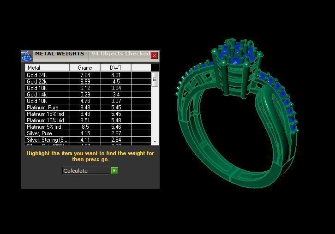Viewport: 335px width, 234px height.
Task: Click the scrollbar down arrow in metals table
Action: [x=155, y=142]
